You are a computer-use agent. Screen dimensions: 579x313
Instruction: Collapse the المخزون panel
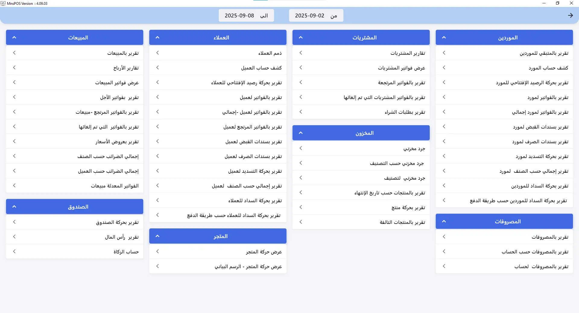(x=300, y=132)
